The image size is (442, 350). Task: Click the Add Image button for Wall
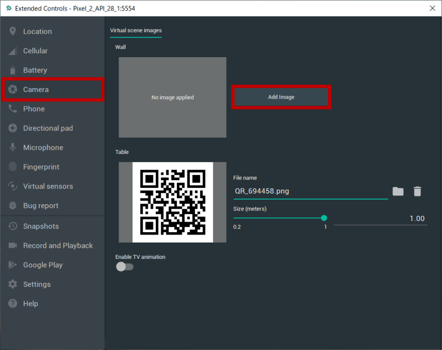coord(281,97)
